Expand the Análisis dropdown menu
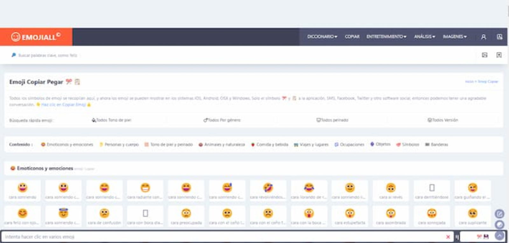Image resolution: width=509 pixels, height=243 pixels. pos(424,37)
